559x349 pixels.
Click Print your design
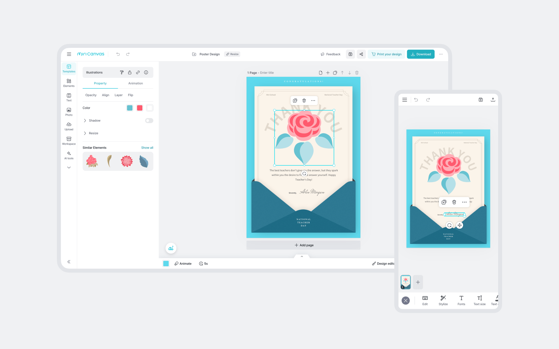tap(386, 54)
